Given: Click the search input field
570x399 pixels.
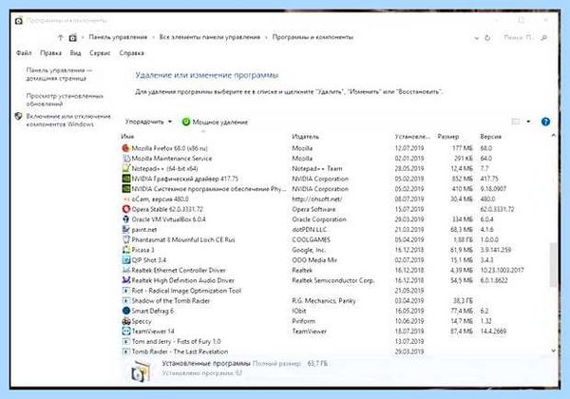Looking at the screenshot, I should [x=518, y=37].
